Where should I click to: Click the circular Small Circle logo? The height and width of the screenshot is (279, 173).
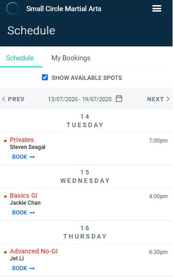tap(13, 8)
